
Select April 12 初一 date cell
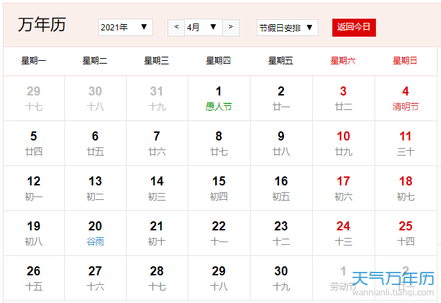tap(34, 188)
